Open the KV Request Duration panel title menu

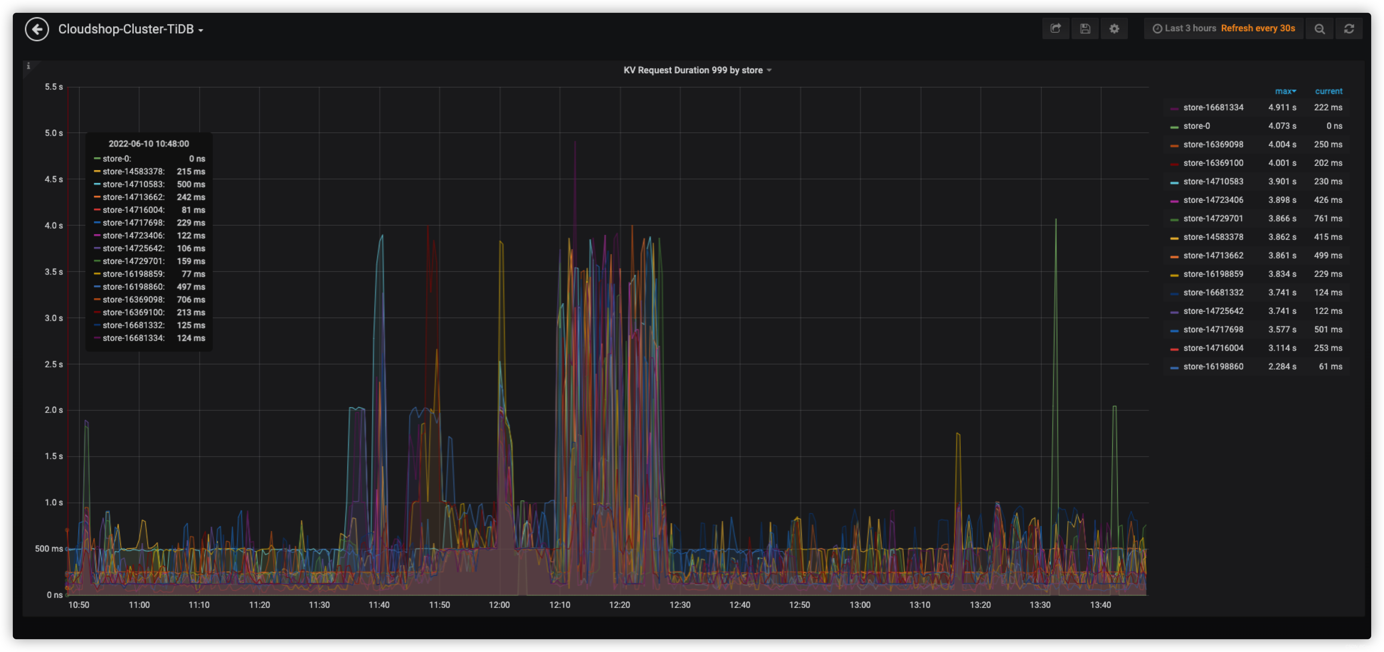pyautogui.click(x=697, y=70)
